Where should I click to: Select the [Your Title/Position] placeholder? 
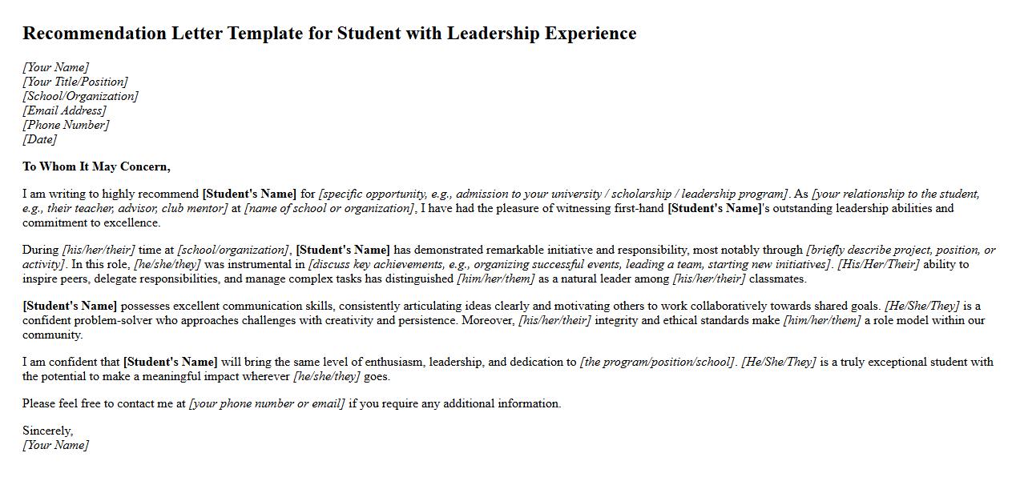click(75, 82)
